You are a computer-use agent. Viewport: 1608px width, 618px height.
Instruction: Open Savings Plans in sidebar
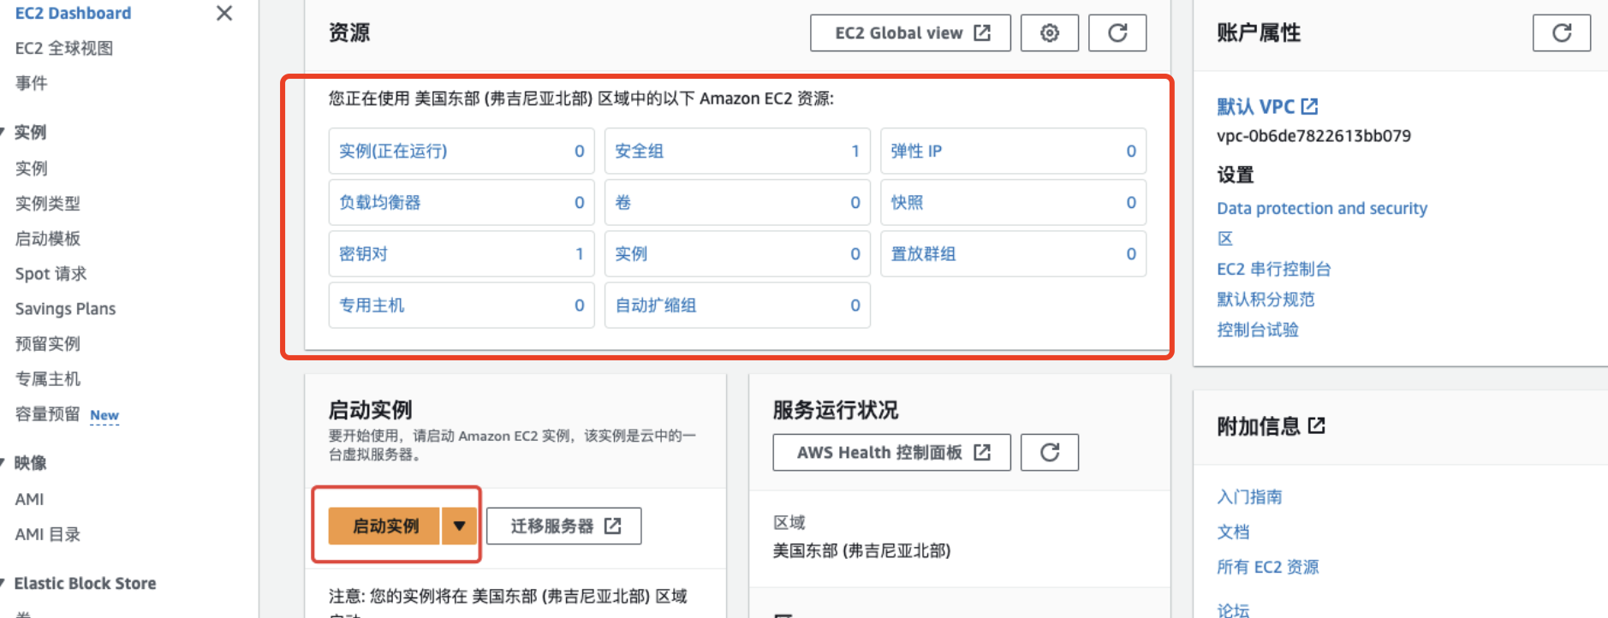(x=65, y=309)
